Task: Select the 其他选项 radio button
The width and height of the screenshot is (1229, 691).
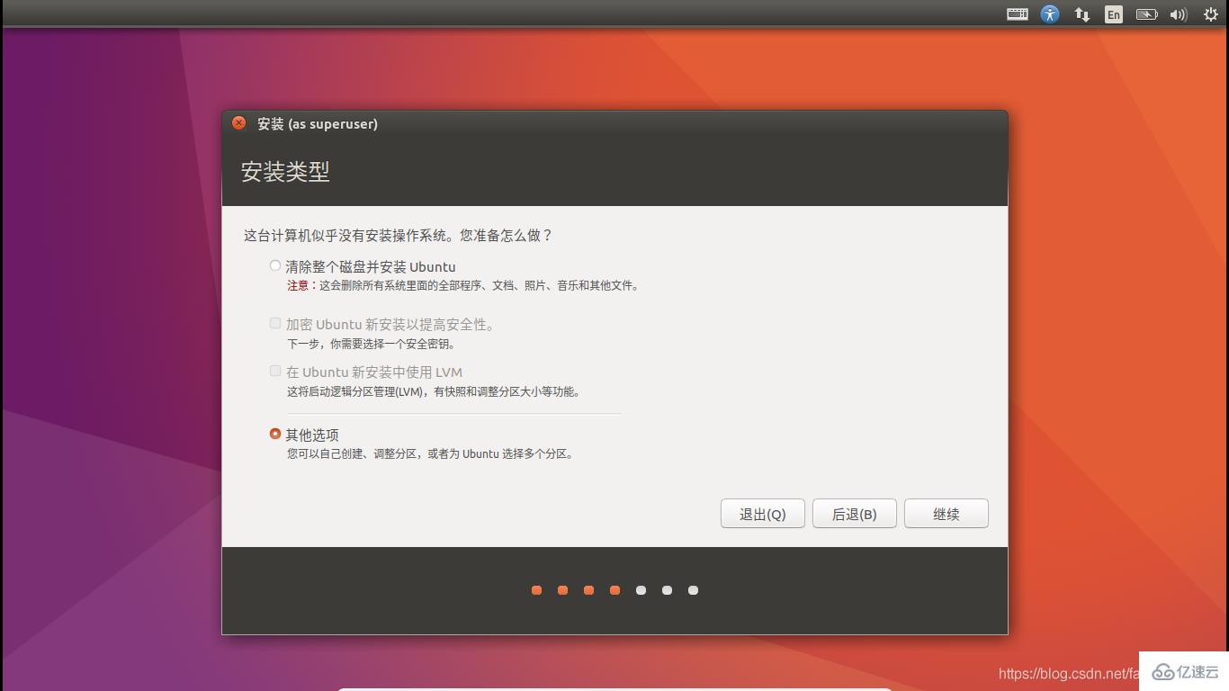Action: 275,434
